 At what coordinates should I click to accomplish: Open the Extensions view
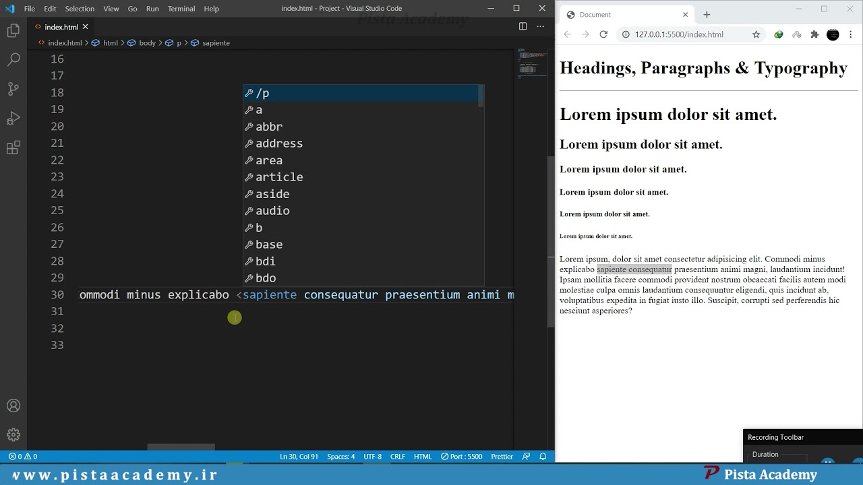click(x=13, y=148)
